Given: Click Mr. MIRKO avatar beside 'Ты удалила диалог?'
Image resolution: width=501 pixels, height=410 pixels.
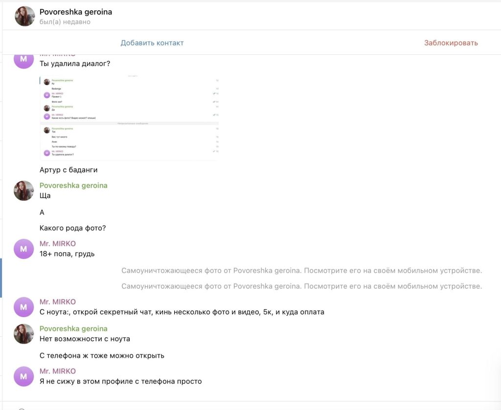Looking at the screenshot, I should click(x=24, y=61).
